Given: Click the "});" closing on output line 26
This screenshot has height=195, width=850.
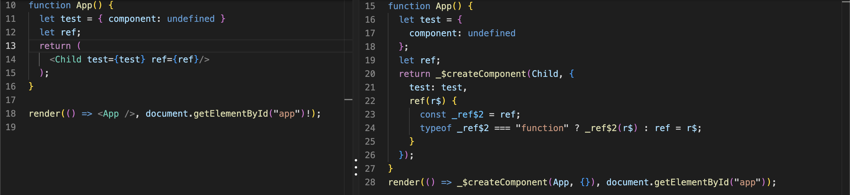Looking at the screenshot, I should pos(406,155).
